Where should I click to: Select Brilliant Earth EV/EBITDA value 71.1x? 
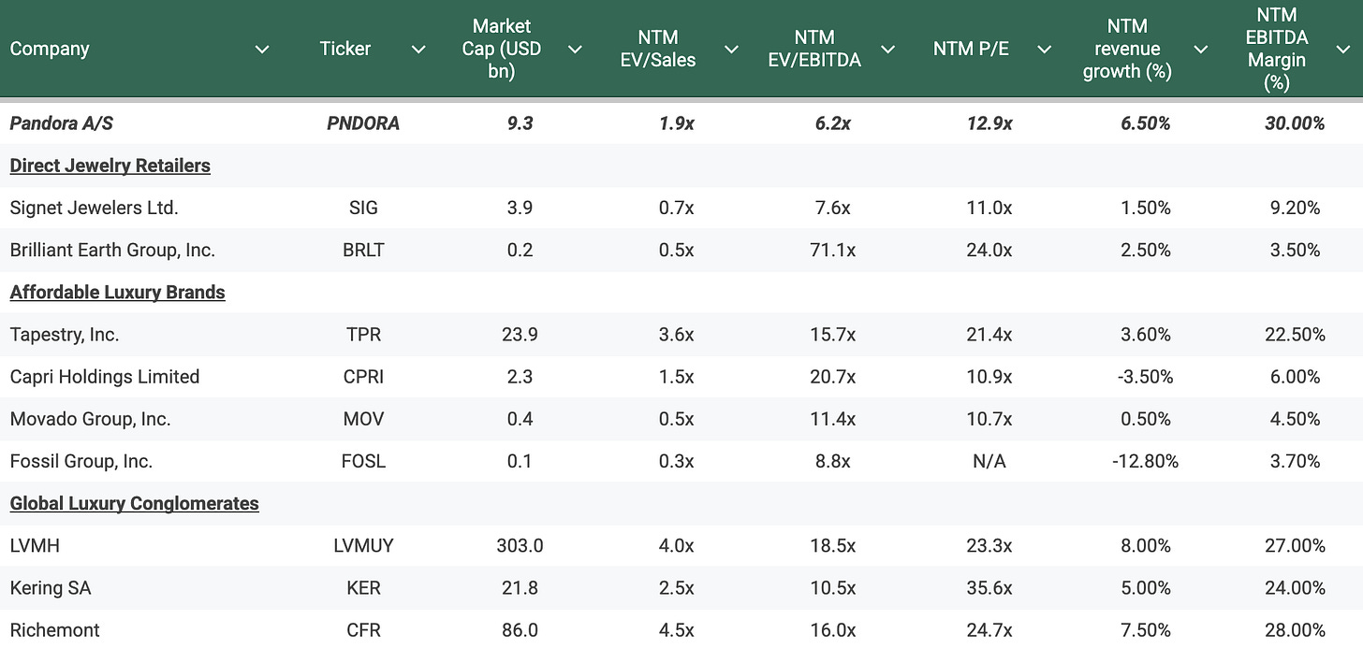point(832,250)
